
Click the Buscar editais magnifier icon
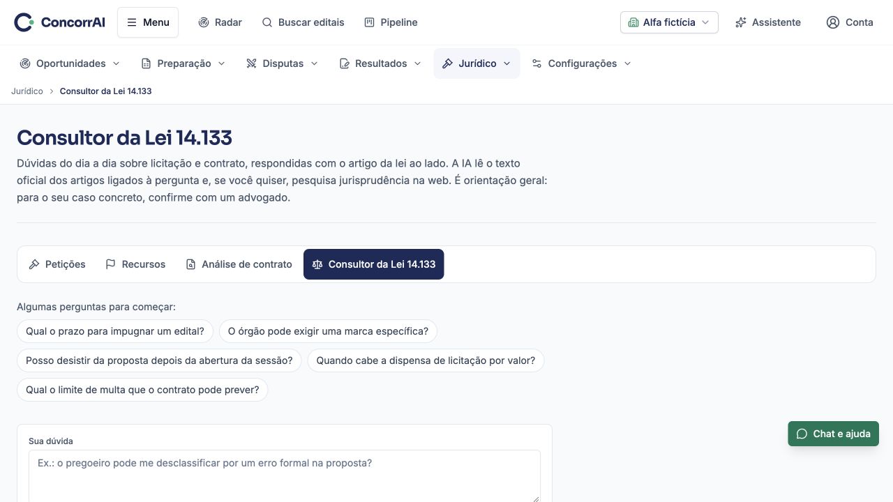click(x=267, y=22)
